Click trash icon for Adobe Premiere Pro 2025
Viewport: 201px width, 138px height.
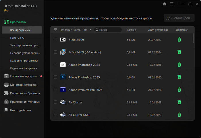point(179,90)
